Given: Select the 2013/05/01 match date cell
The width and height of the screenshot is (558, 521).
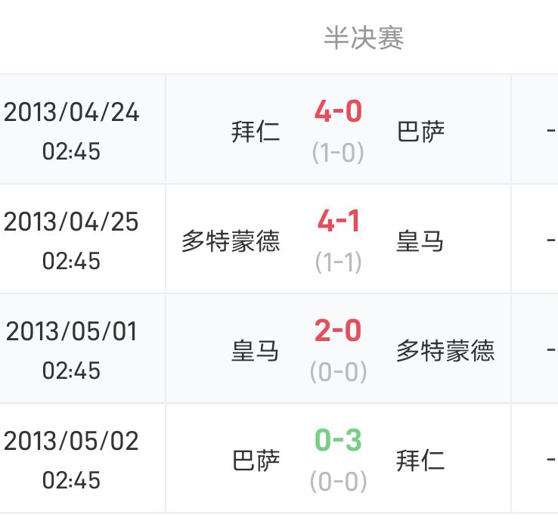Looking at the screenshot, I should 72,350.
